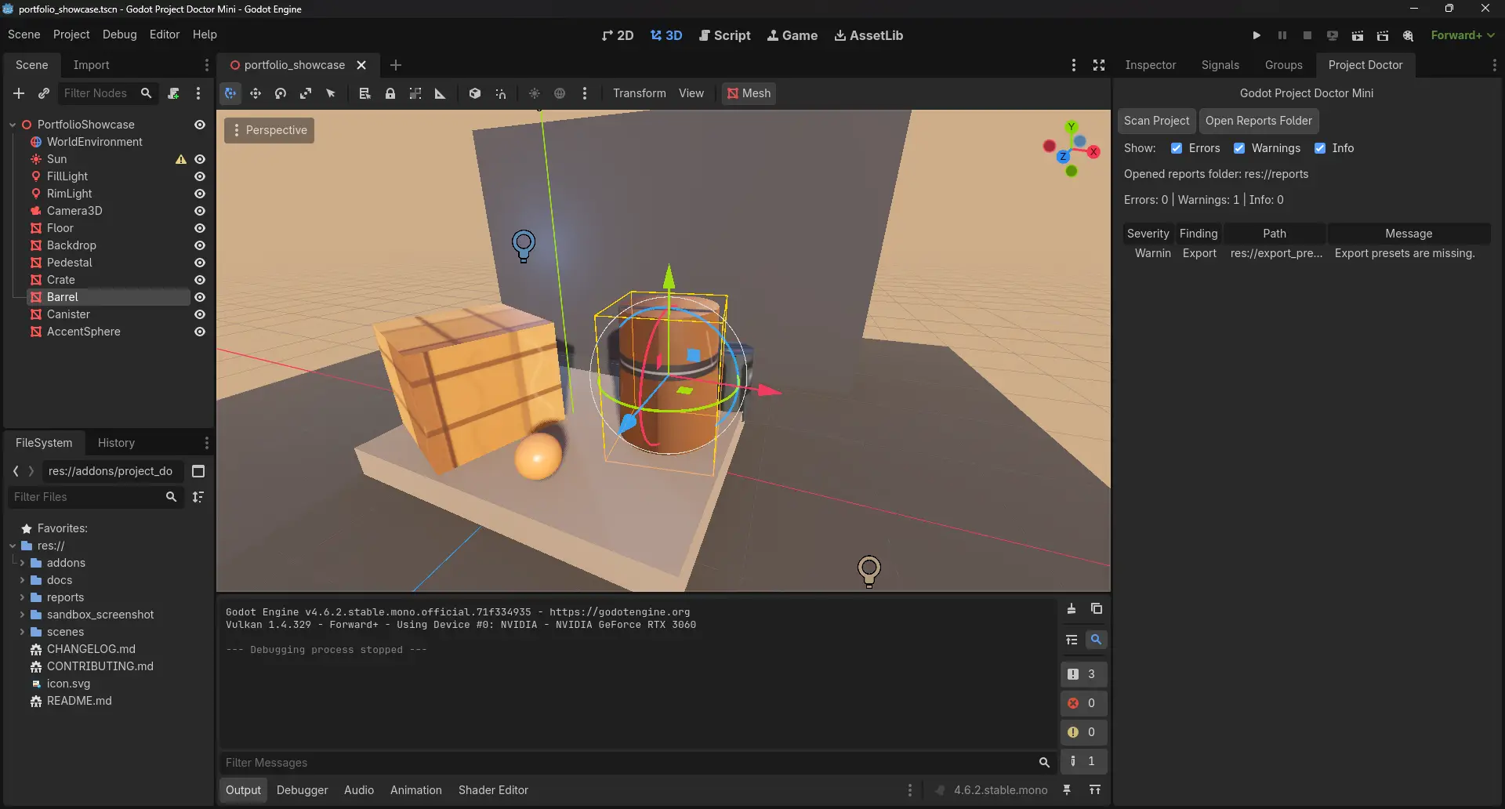Screen dimensions: 1505x809
Task: Pause the running project
Action: [1282, 35]
